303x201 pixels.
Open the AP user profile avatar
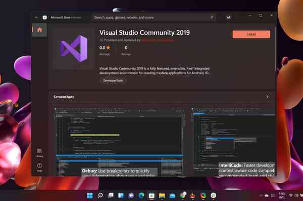[x=229, y=18]
